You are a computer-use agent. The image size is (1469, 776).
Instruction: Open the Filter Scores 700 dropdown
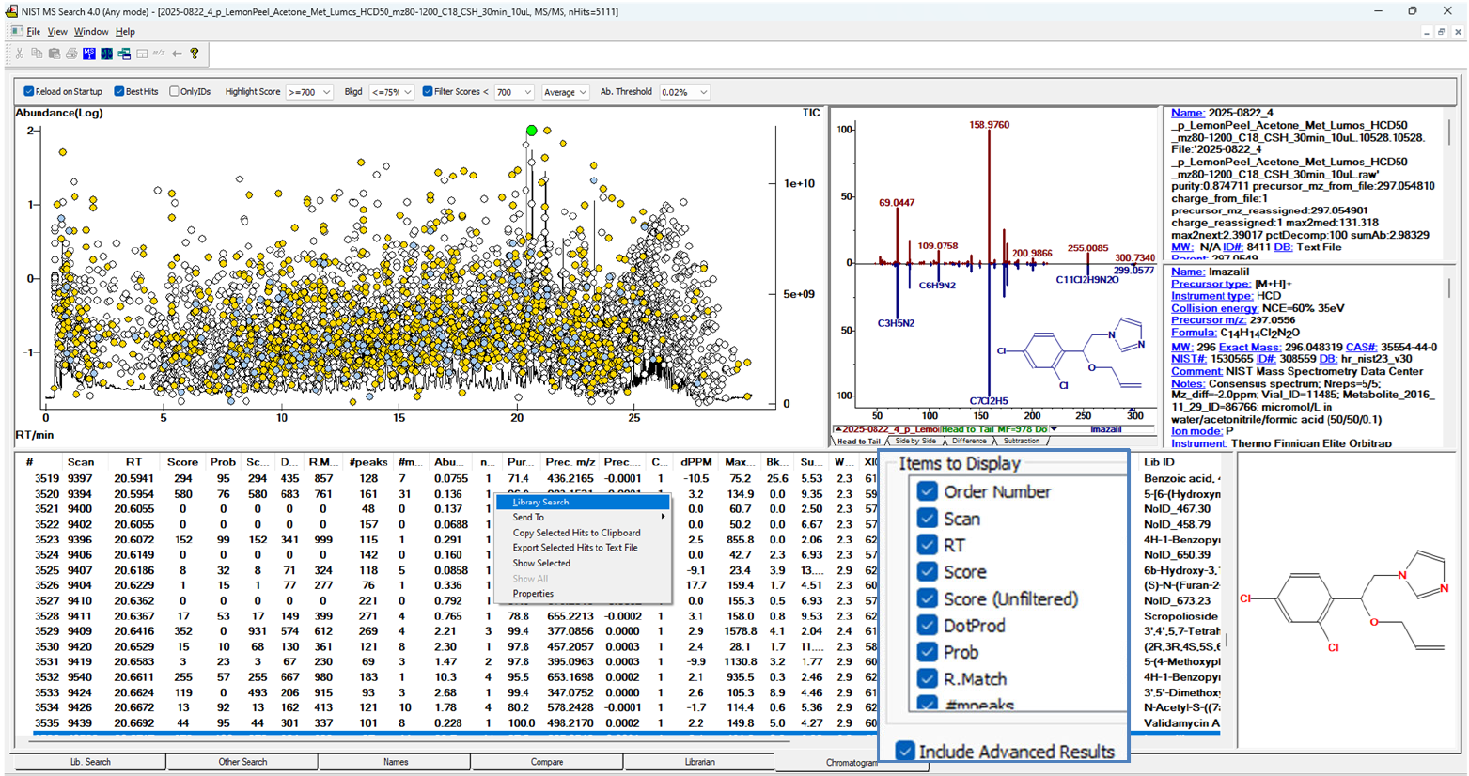pyautogui.click(x=514, y=92)
